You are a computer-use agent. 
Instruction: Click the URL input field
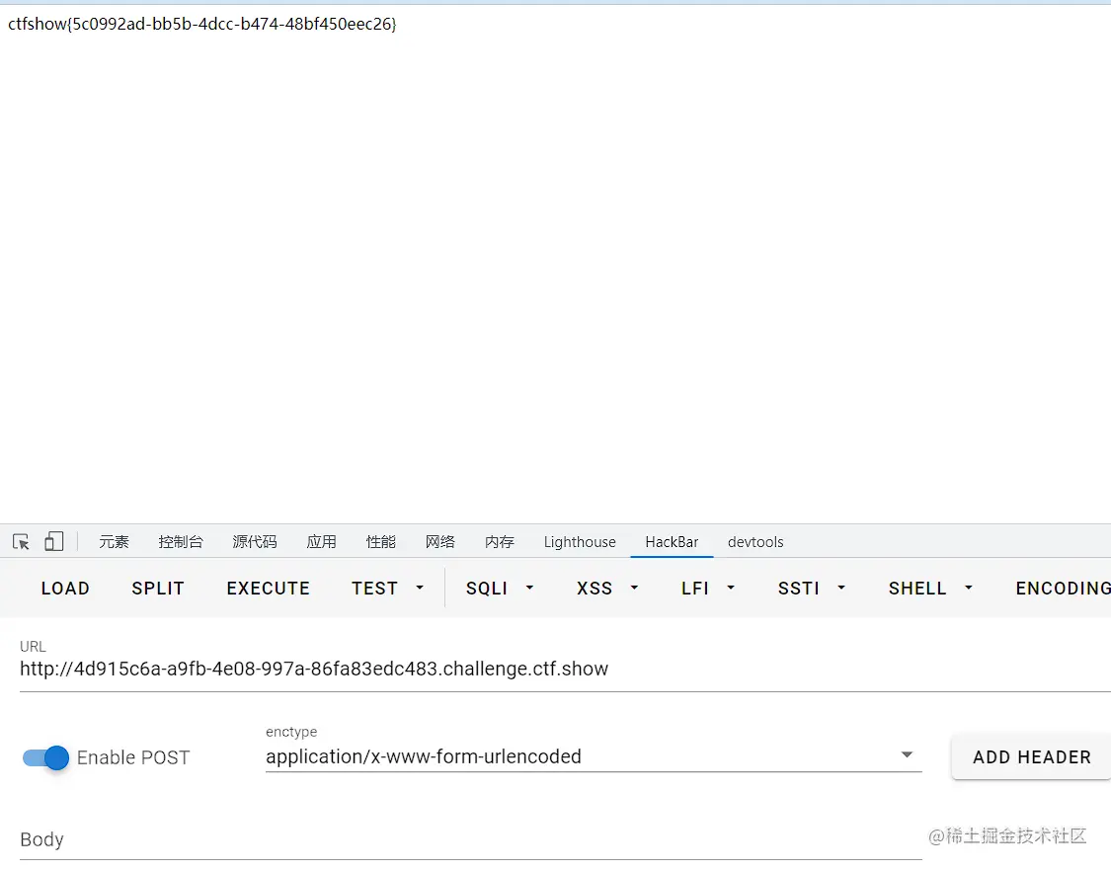[x=566, y=669]
